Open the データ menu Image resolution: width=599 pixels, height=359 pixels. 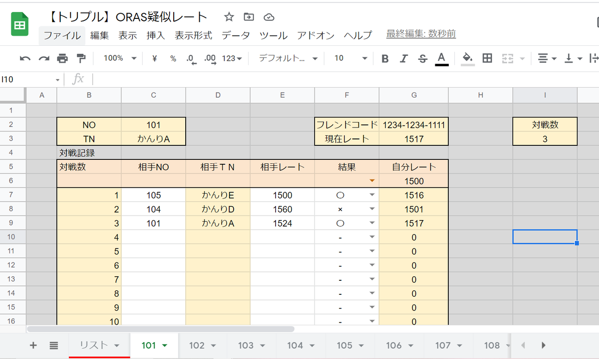point(235,35)
